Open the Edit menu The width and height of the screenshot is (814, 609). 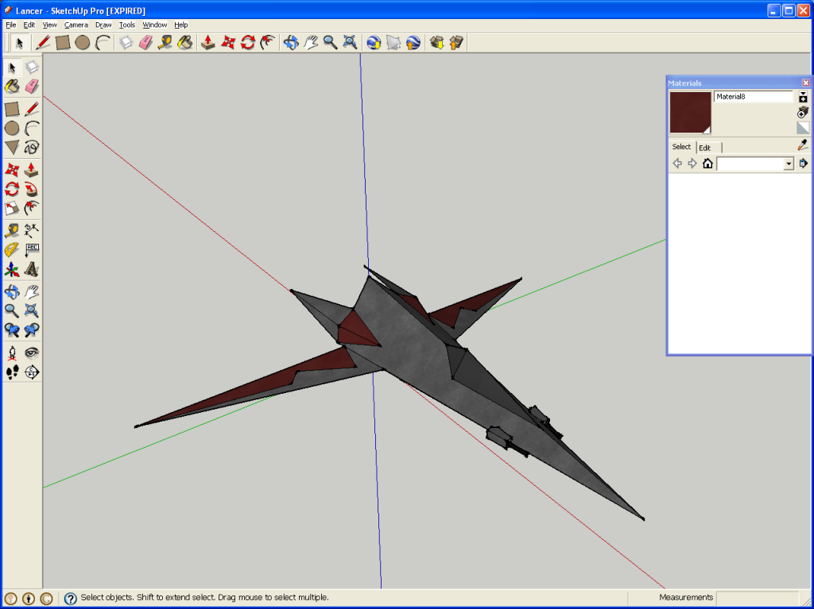[x=29, y=25]
